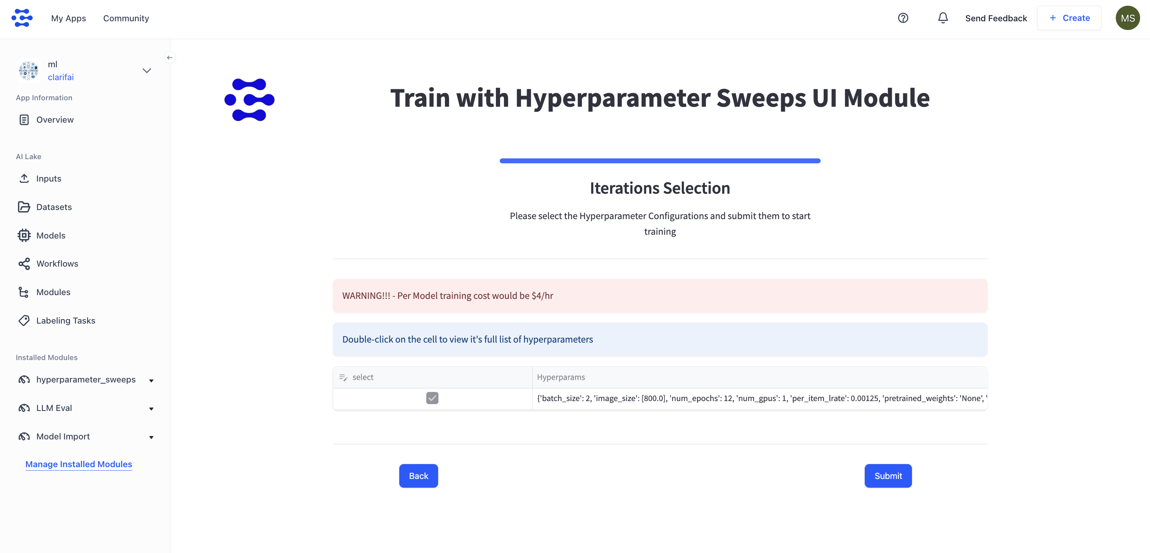Click the Clarifai logo in top bar

[x=22, y=18]
